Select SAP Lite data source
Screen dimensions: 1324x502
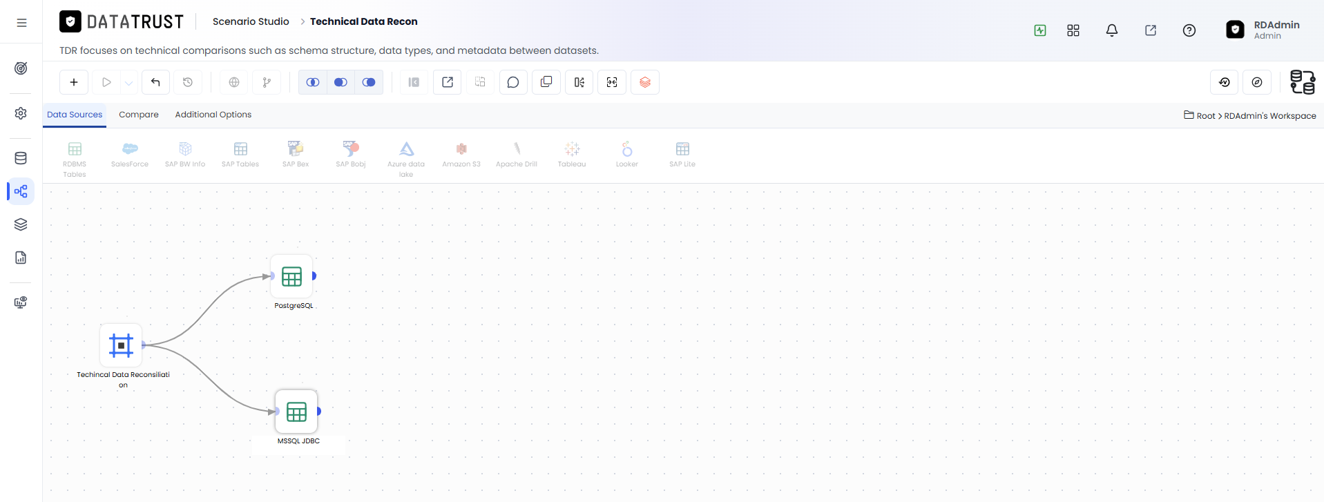[x=682, y=155]
